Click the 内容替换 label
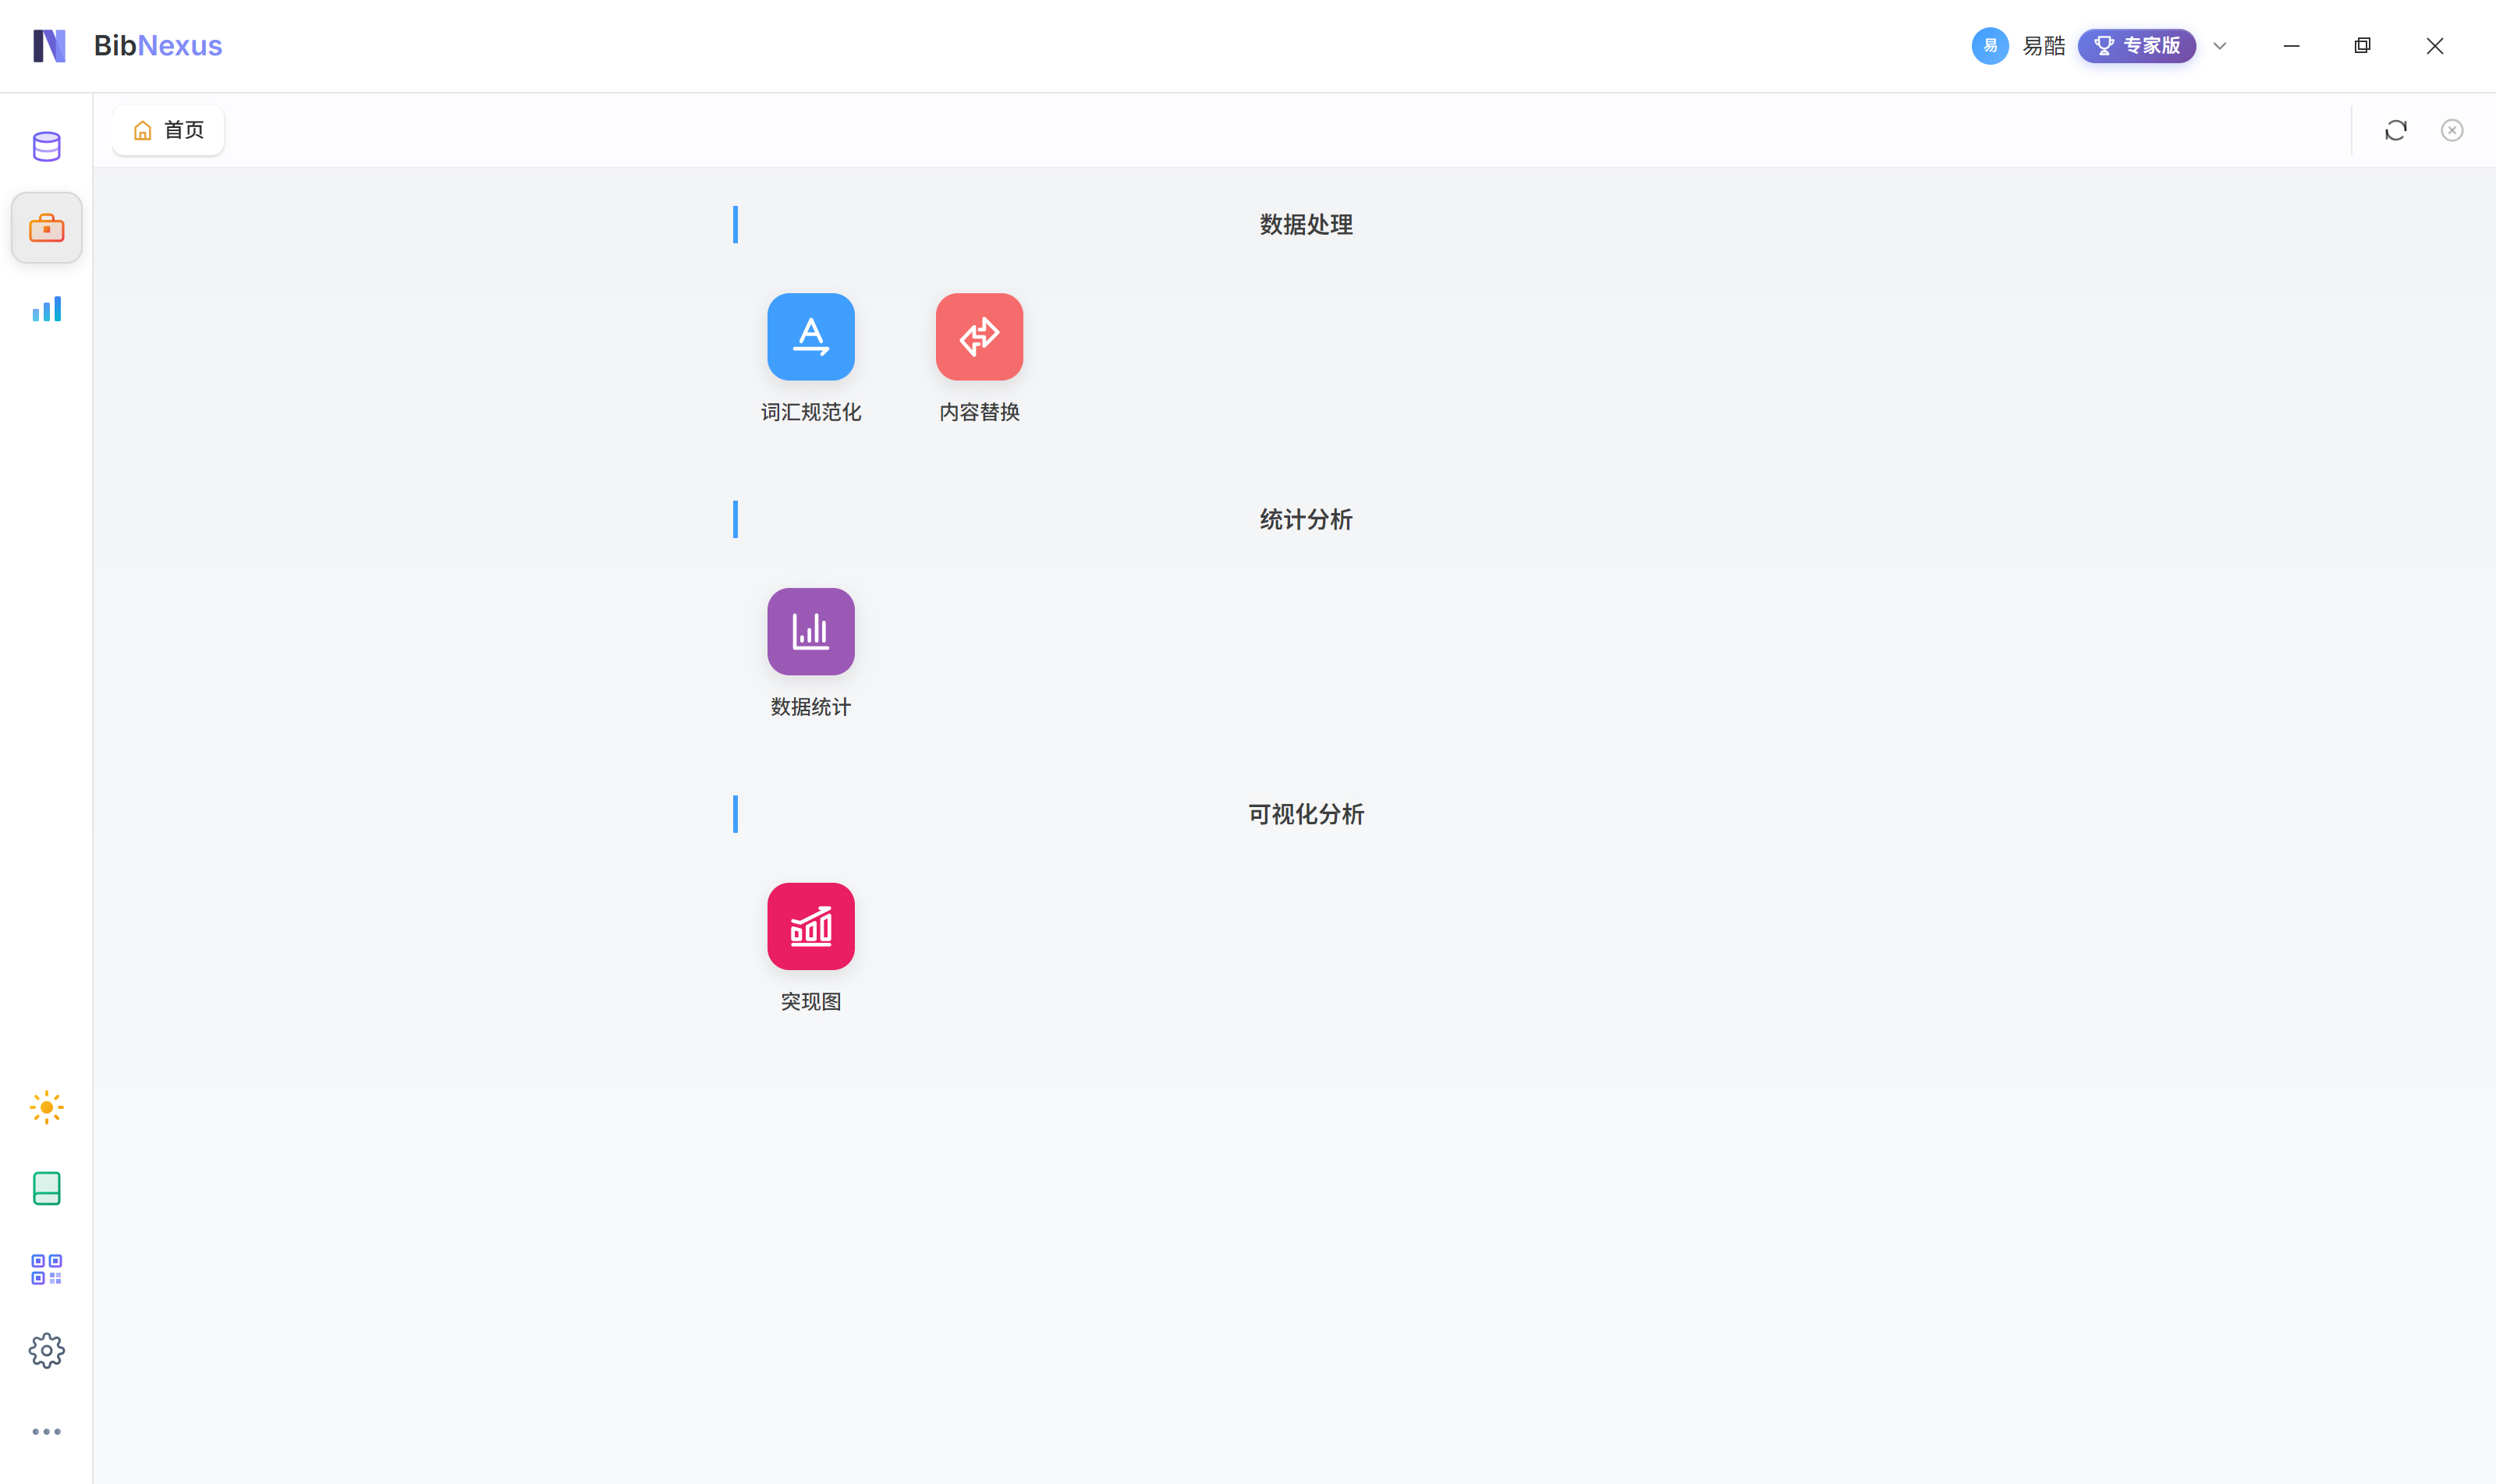The height and width of the screenshot is (1484, 2496). pyautogui.click(x=979, y=412)
